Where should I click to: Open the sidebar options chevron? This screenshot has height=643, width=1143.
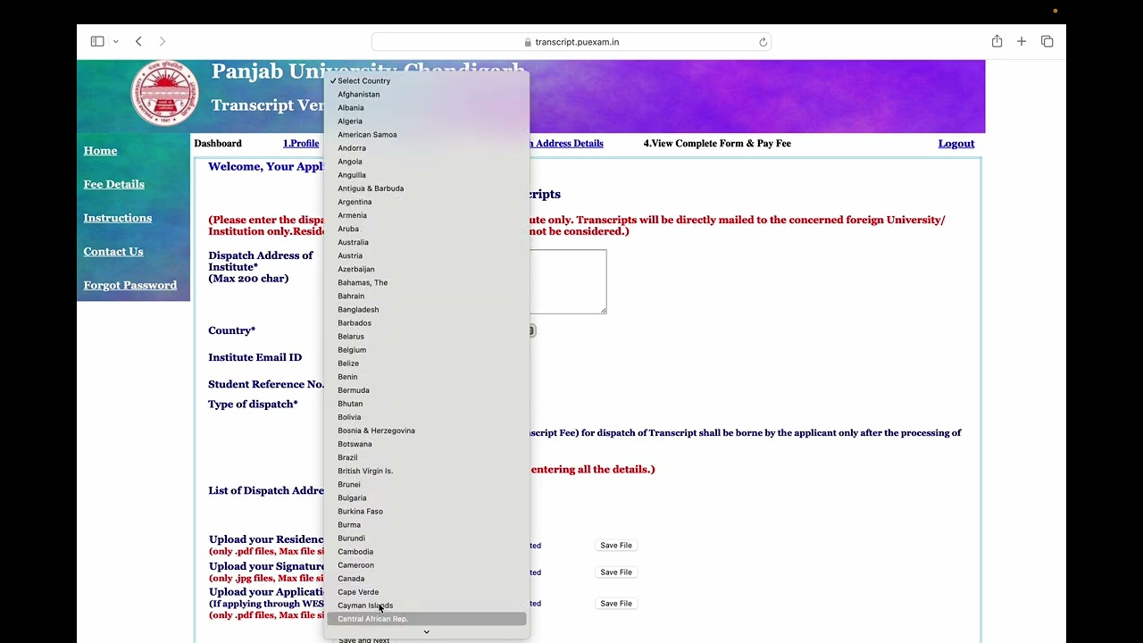pos(115,42)
